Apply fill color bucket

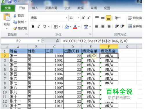tap(67, 27)
